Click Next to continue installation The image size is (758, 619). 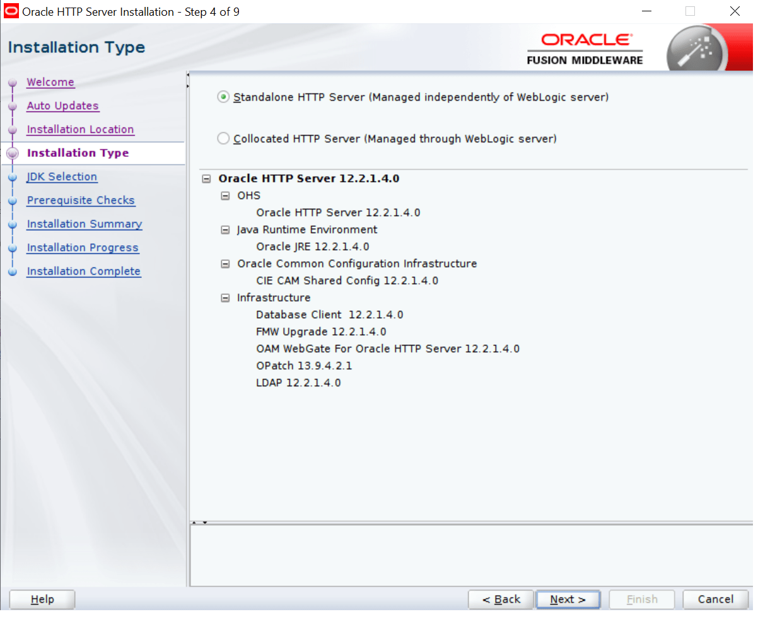click(x=568, y=599)
